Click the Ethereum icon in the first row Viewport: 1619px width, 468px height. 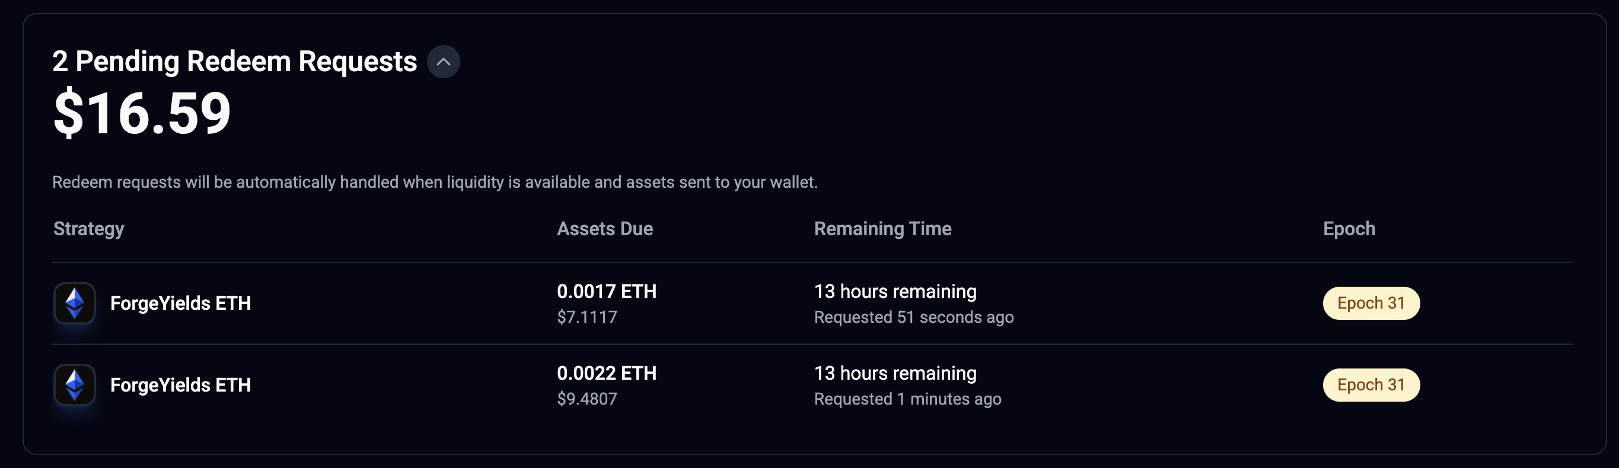(75, 303)
